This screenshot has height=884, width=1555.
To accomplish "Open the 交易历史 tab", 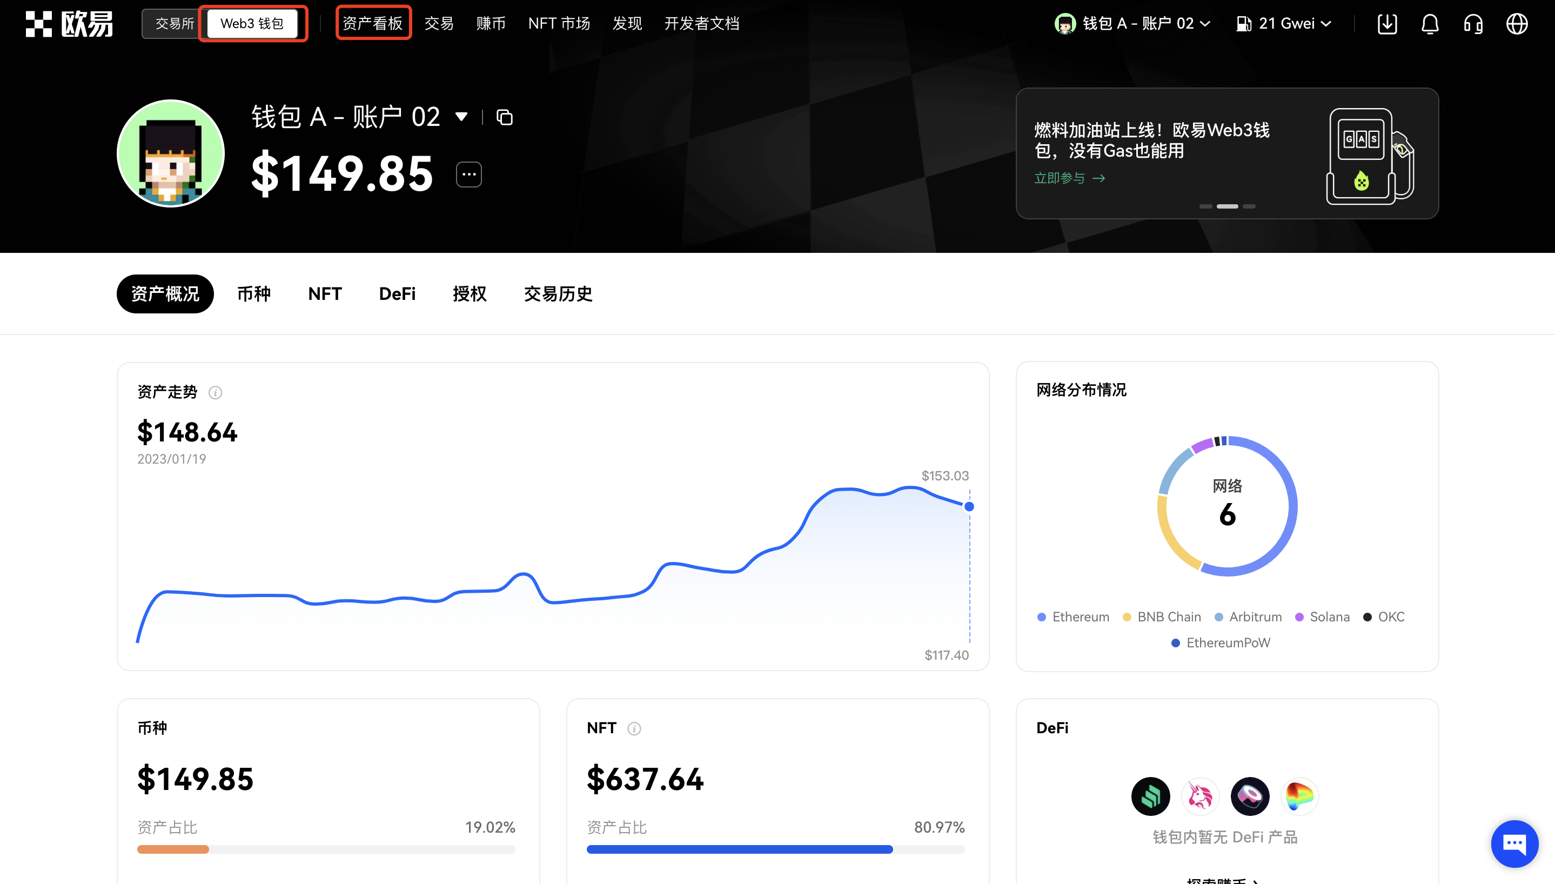I will pos(558,294).
